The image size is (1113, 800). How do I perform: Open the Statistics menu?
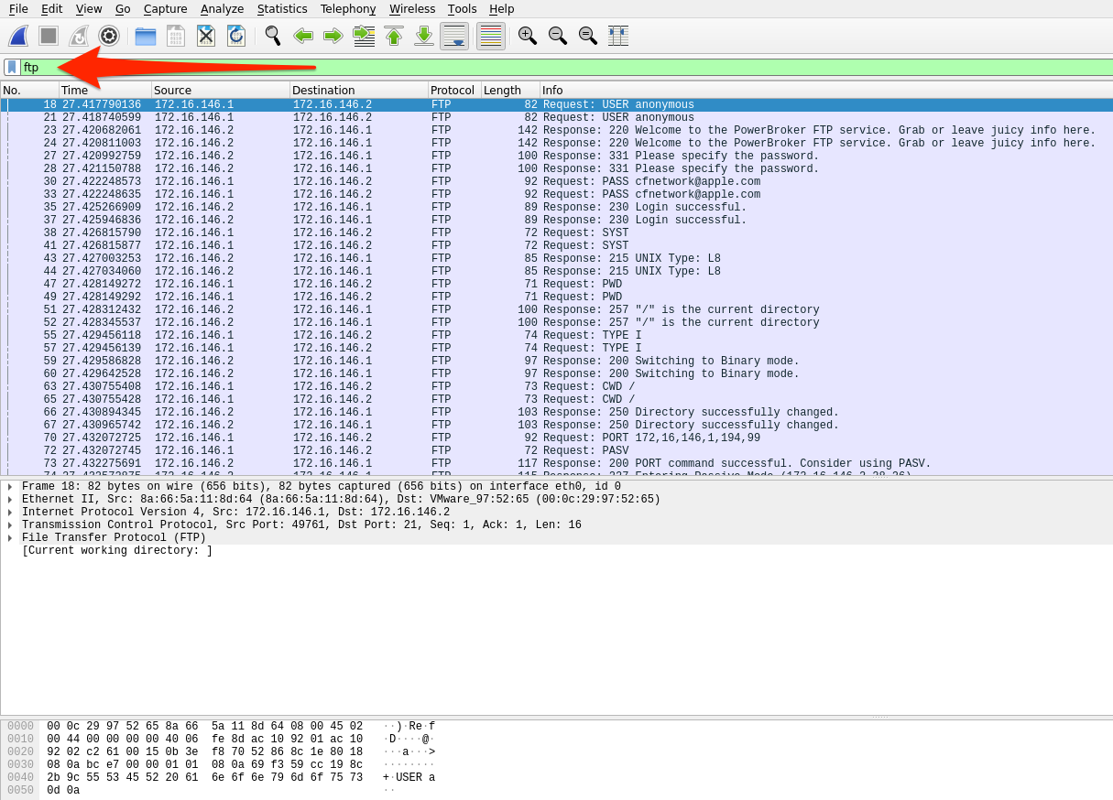pyautogui.click(x=282, y=8)
